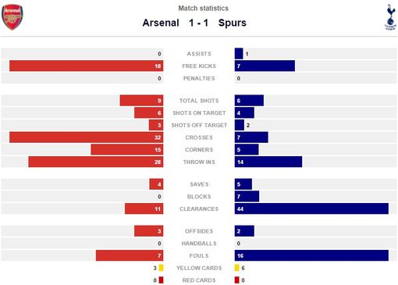Select Arsenal's 32 crosses bar
This screenshot has height=285, width=398.
[x=87, y=137]
